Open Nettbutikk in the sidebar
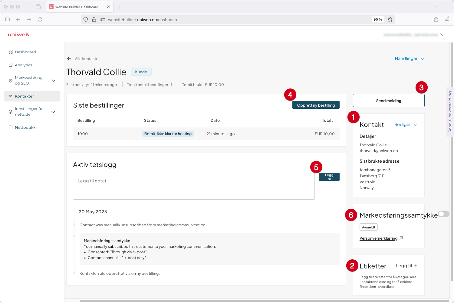The height and width of the screenshot is (303, 454). coord(25,128)
